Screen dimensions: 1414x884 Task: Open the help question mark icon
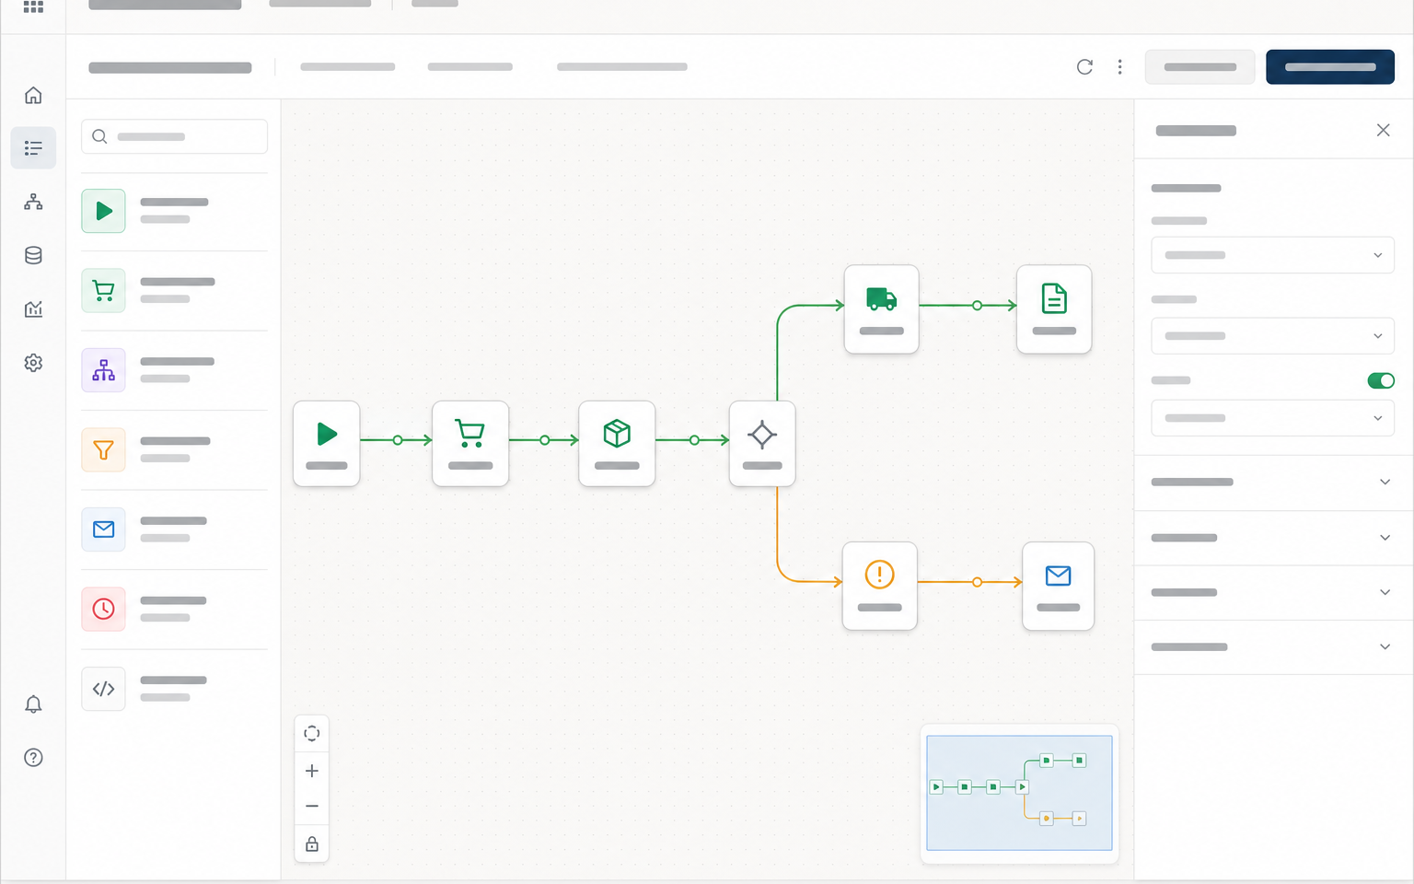[x=33, y=758]
